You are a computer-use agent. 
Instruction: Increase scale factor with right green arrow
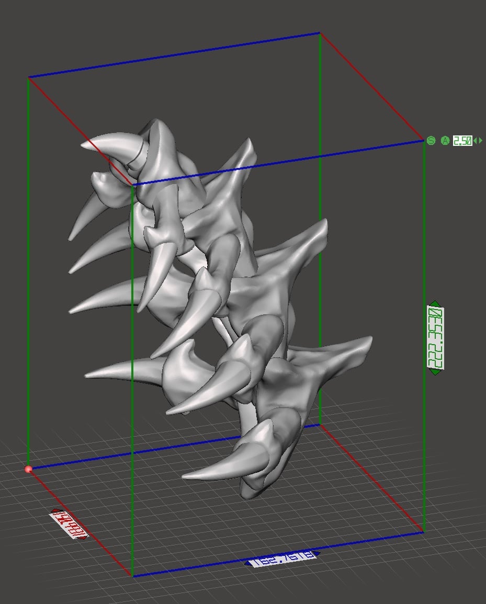(480, 141)
